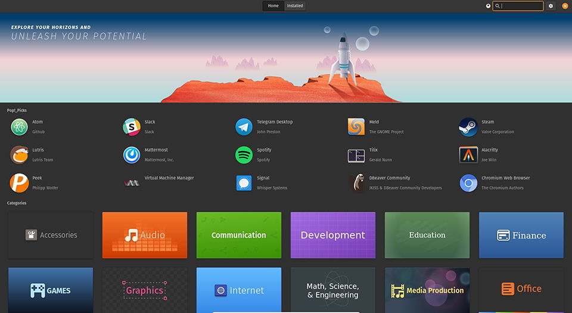Click the 'Gerald Nunn' developer text
This screenshot has width=572, height=313.
pyautogui.click(x=381, y=160)
